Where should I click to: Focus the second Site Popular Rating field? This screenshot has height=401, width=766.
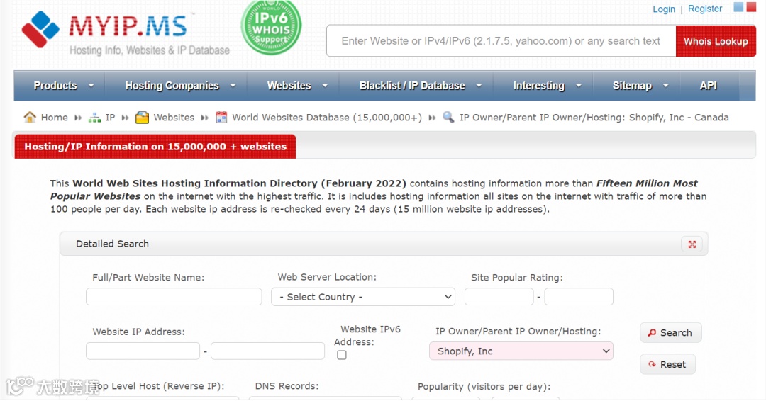coord(579,297)
